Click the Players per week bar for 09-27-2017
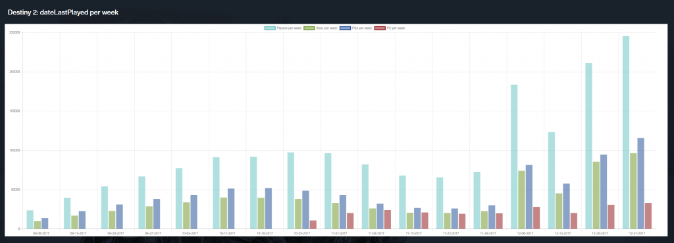Viewport: 674px width, 243px height. 142,203
